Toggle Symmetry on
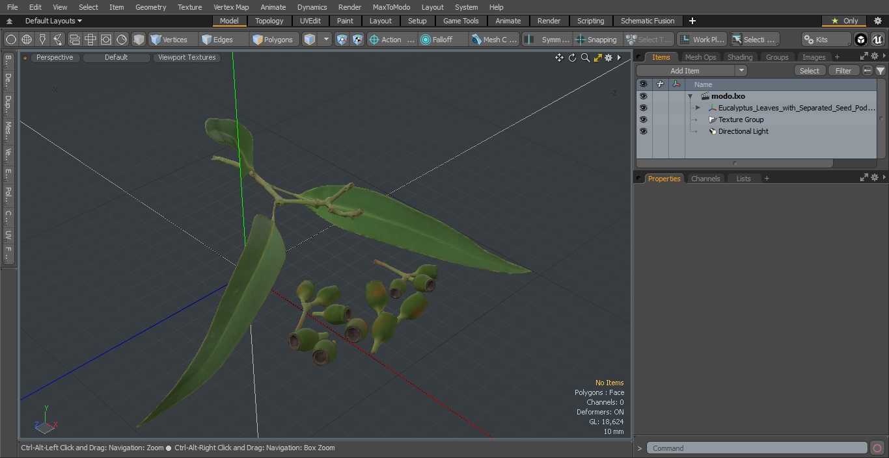Viewport: 889px width, 458px height. (x=547, y=40)
